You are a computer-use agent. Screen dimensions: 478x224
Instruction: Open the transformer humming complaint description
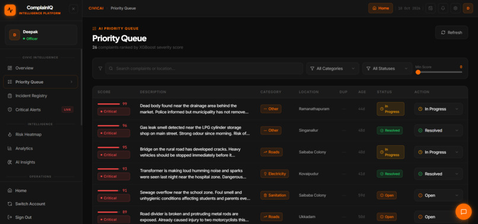click(193, 174)
